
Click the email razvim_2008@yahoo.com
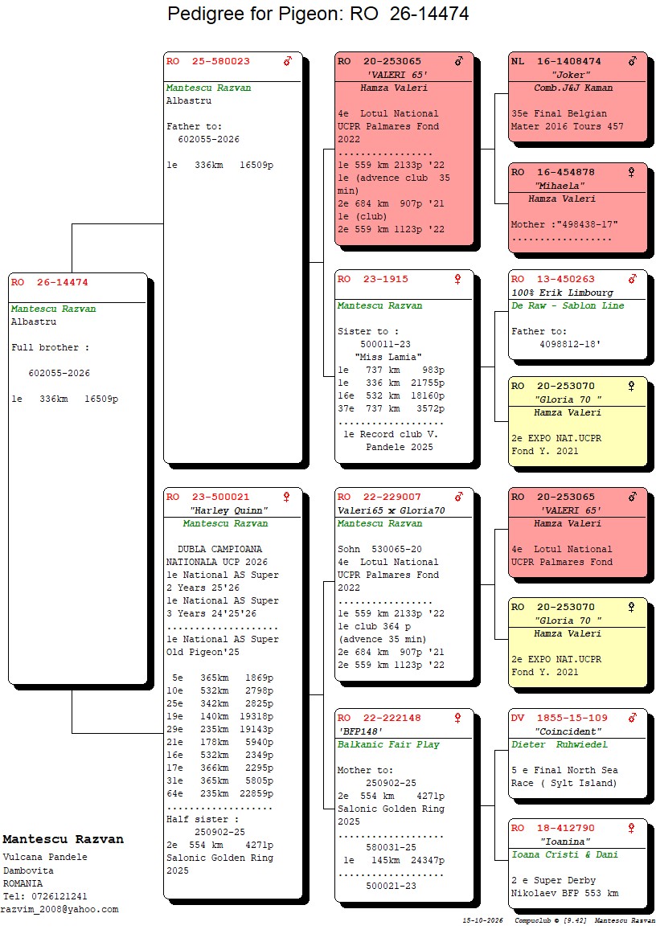(59, 910)
